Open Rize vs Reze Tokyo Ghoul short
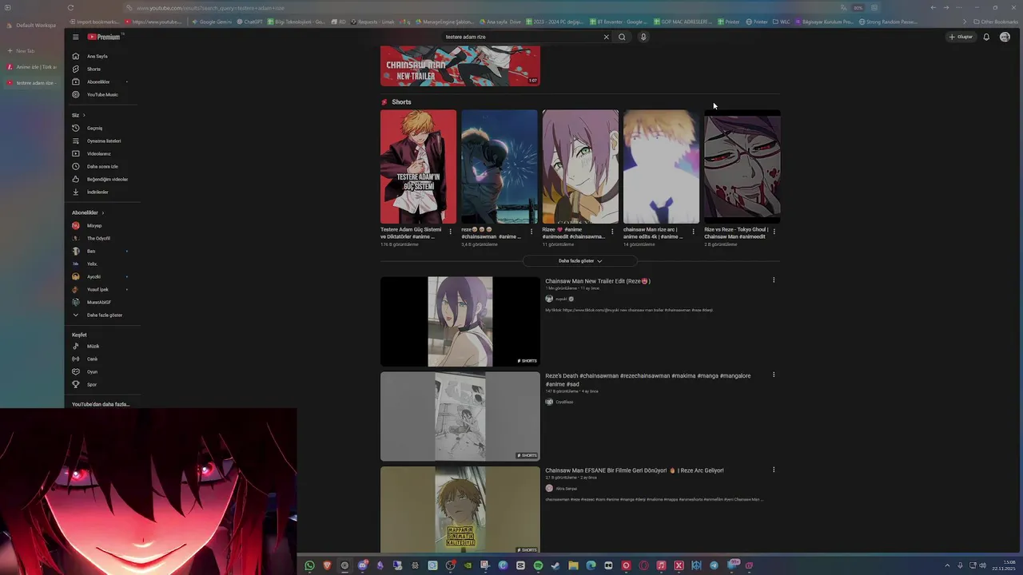 tap(742, 167)
